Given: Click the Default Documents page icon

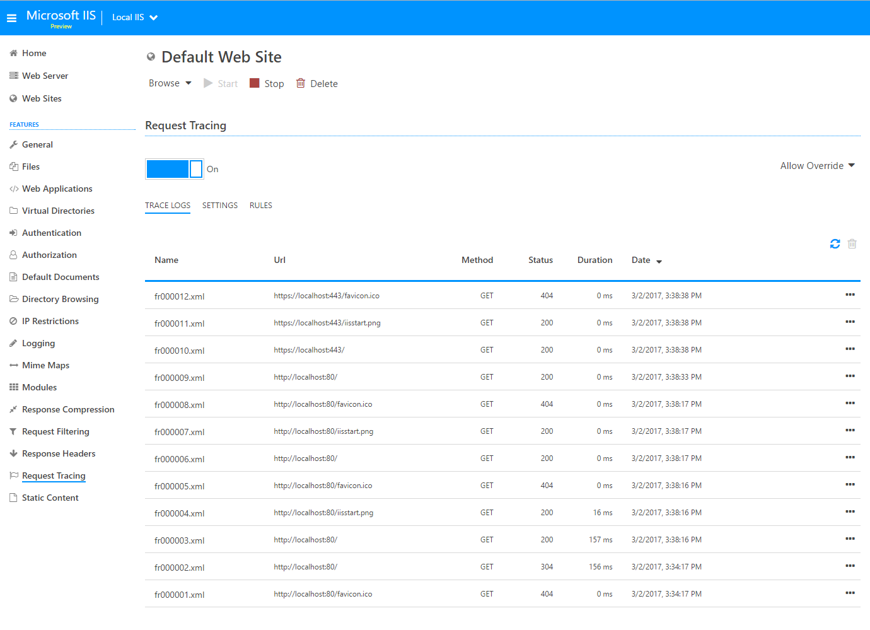Looking at the screenshot, I should (13, 277).
